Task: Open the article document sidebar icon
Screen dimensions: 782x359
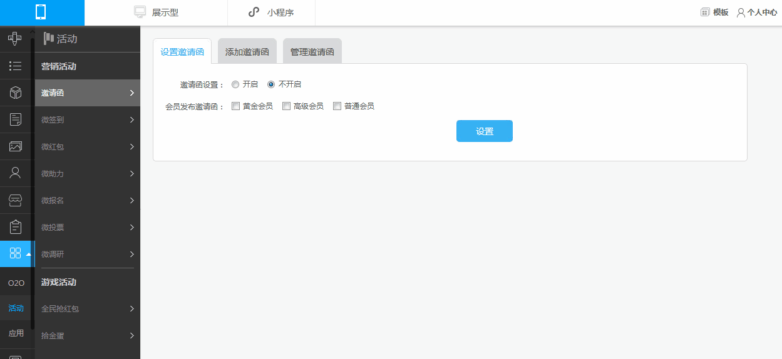Action: 16,119
